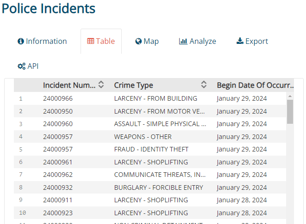Click the WEAPONS - OTHER crime type cell
The width and height of the screenshot is (306, 224).
[143, 137]
